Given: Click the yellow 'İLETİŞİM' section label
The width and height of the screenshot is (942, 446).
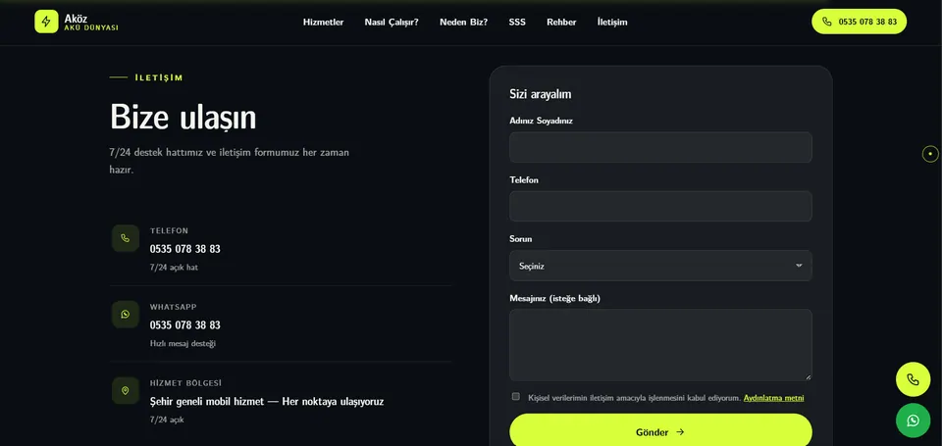Looking at the screenshot, I should [x=159, y=78].
